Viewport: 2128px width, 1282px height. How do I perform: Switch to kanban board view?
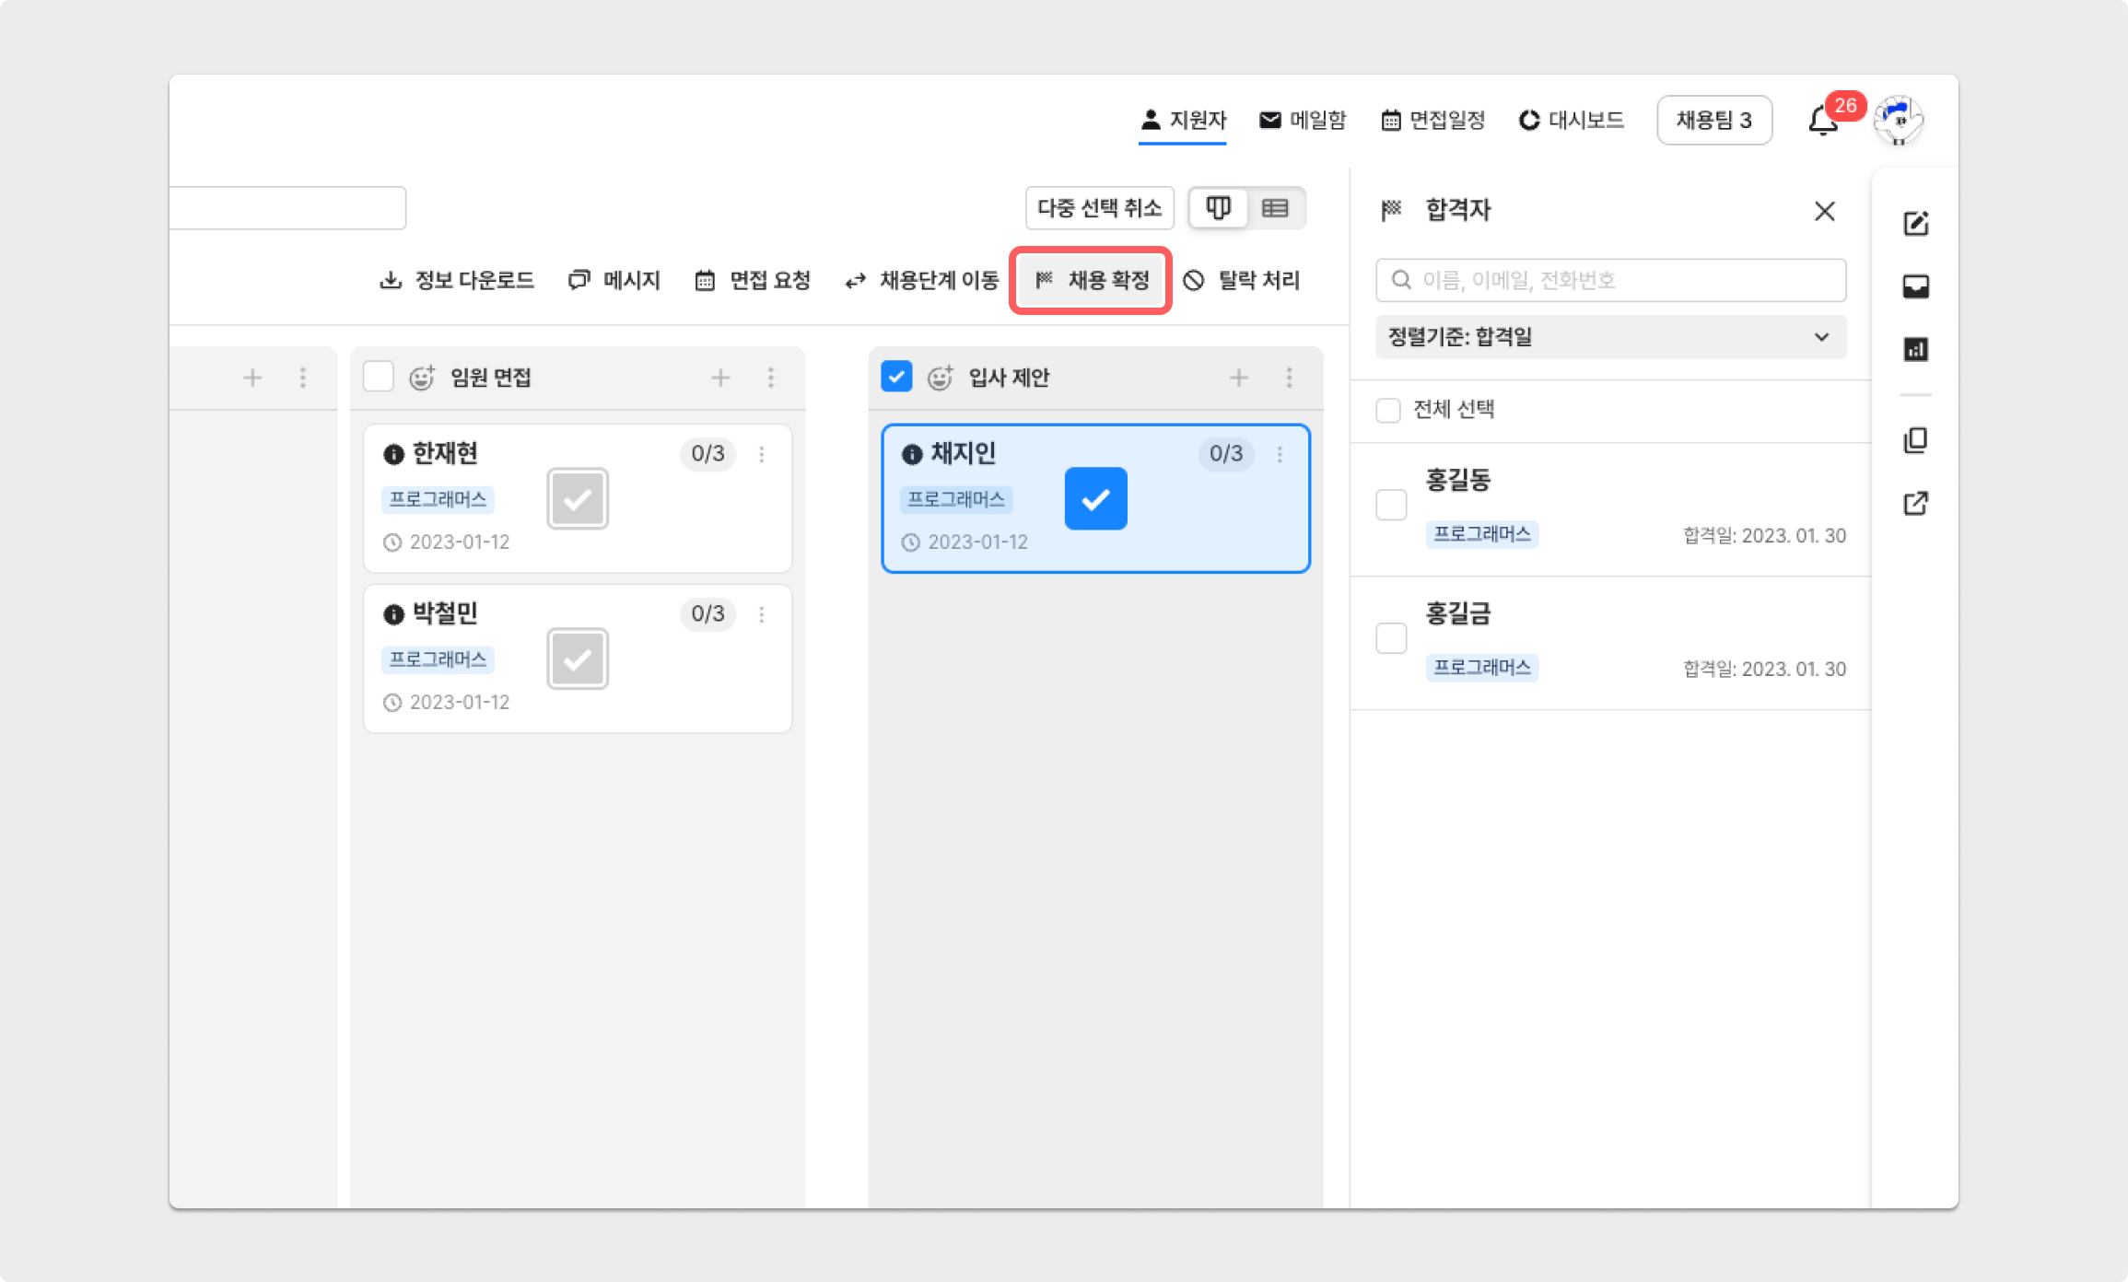tap(1218, 208)
